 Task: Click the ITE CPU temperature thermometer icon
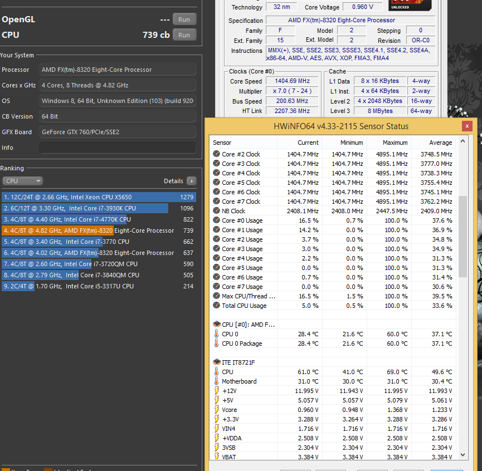pyautogui.click(x=216, y=371)
